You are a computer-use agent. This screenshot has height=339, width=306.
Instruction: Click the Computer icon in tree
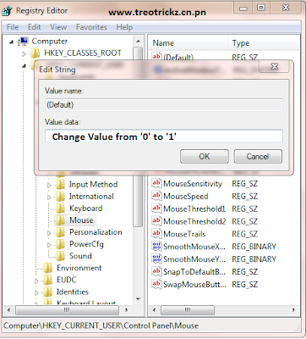[x=23, y=42]
